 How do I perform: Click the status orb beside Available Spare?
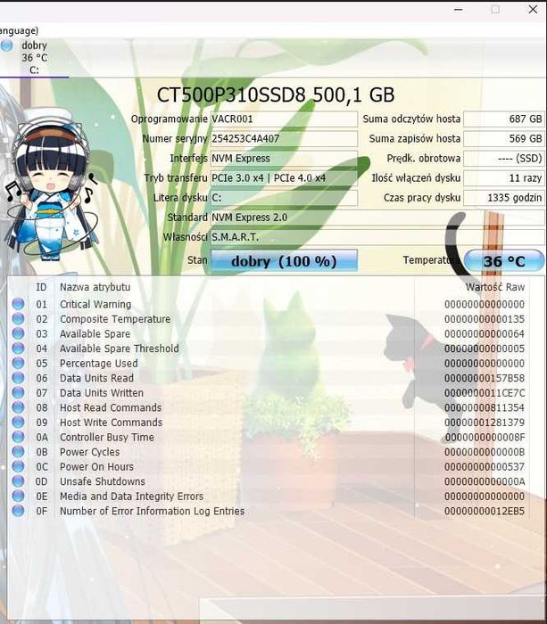click(18, 333)
